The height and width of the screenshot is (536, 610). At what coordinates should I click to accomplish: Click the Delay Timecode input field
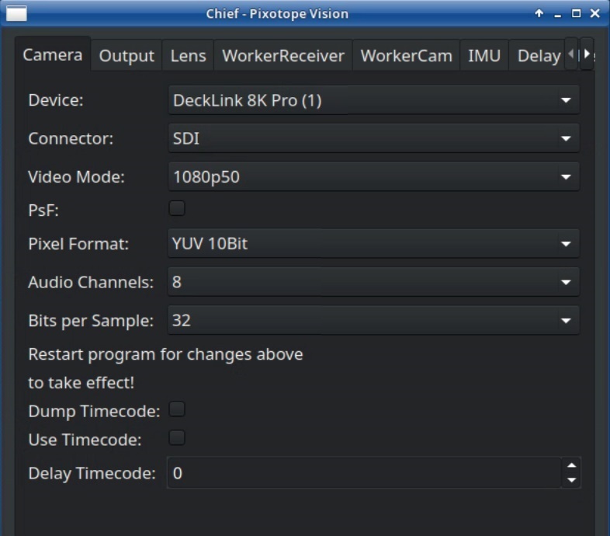[363, 473]
